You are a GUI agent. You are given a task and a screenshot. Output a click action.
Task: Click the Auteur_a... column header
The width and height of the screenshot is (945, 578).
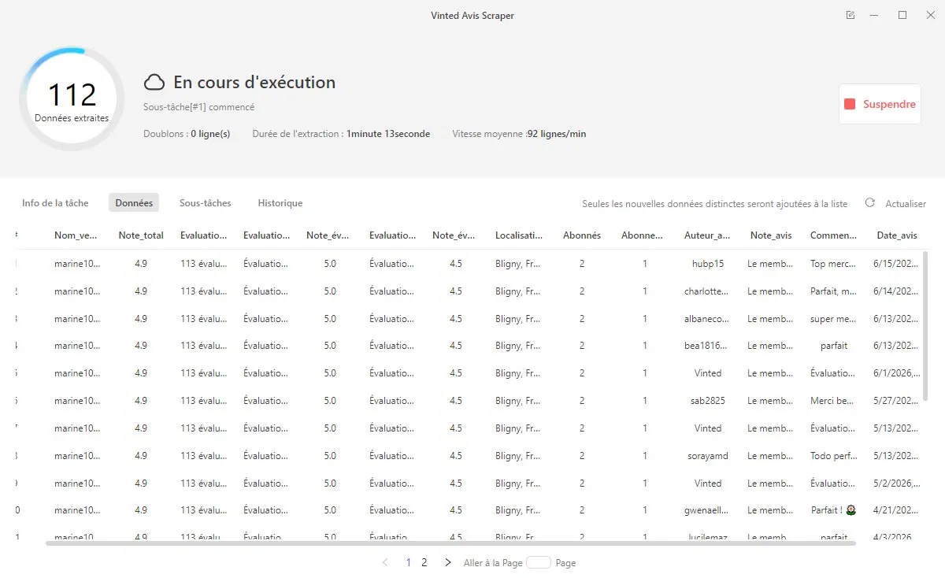point(708,235)
